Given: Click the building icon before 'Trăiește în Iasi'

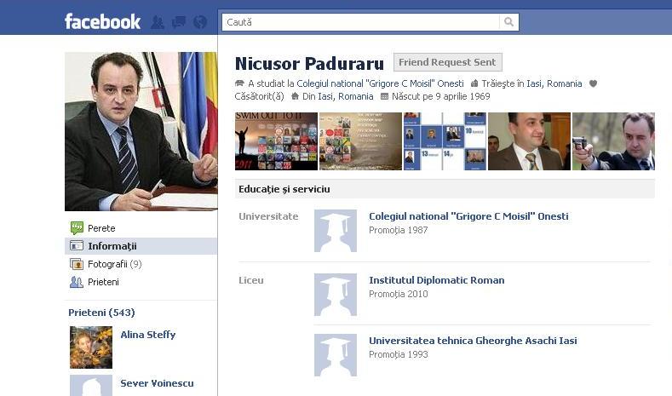Looking at the screenshot, I should [474, 83].
